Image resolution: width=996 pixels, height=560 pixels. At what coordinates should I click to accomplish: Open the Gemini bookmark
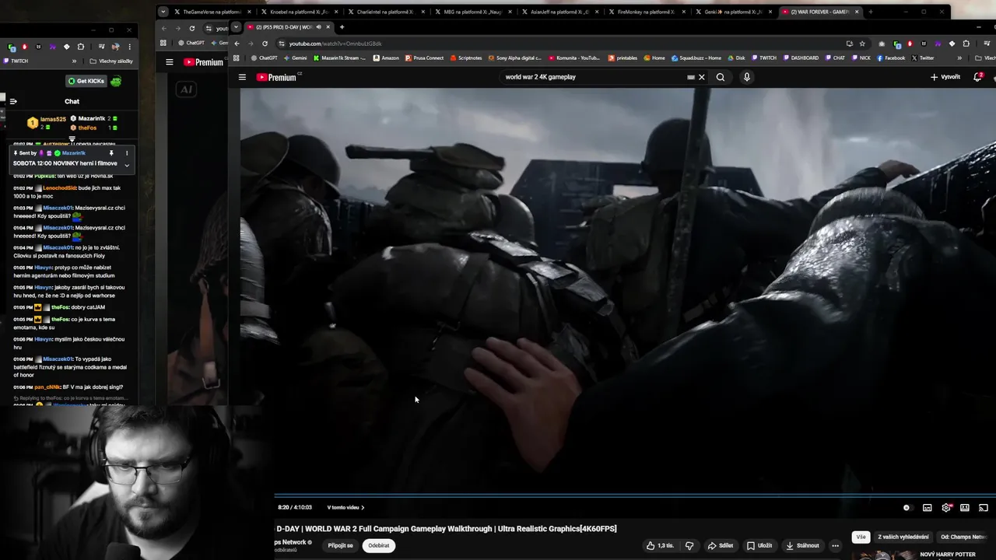pyautogui.click(x=294, y=58)
